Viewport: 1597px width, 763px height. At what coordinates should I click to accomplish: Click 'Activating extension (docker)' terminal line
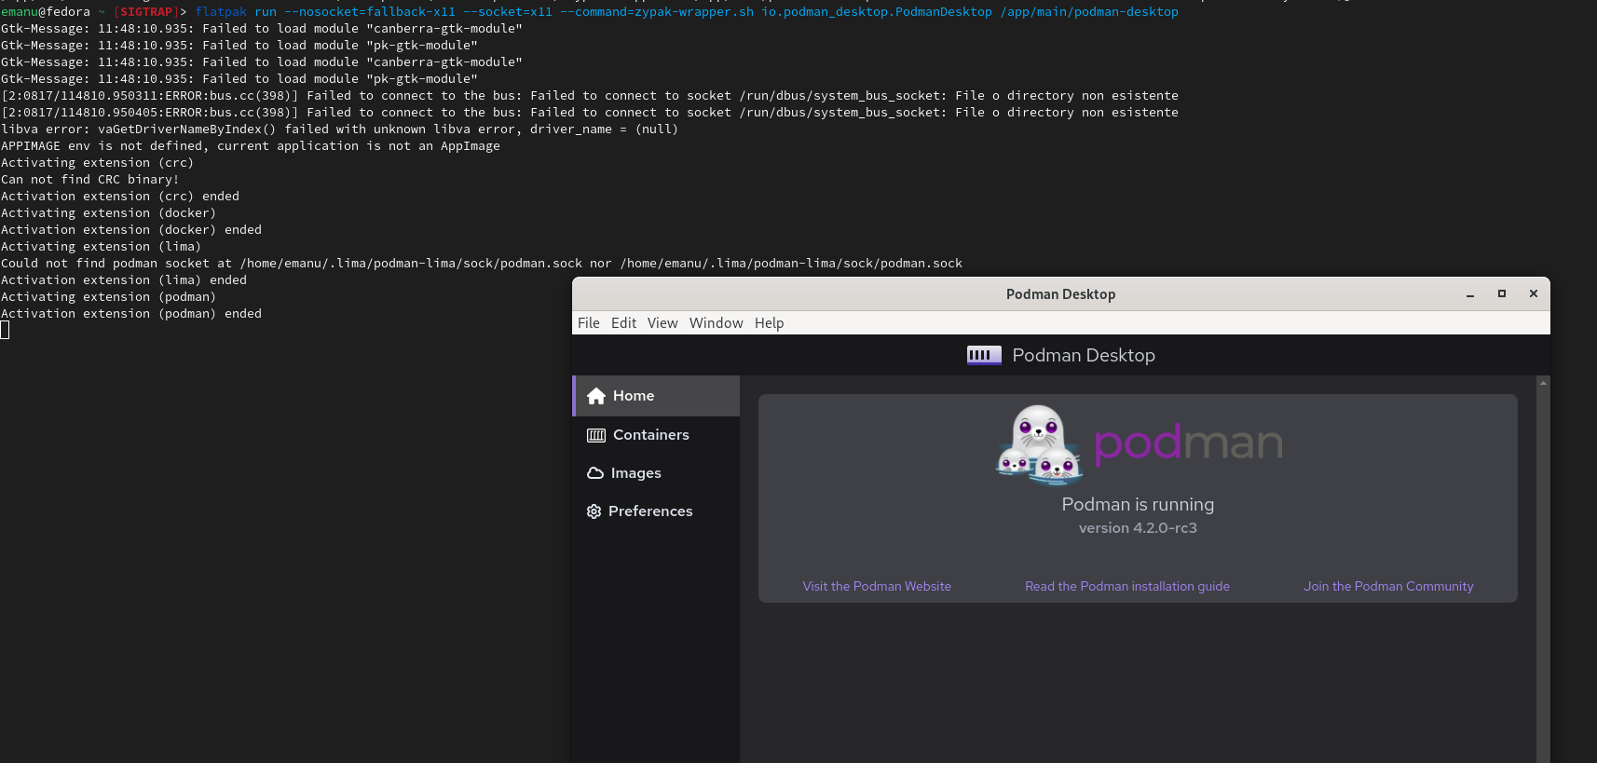pos(109,213)
